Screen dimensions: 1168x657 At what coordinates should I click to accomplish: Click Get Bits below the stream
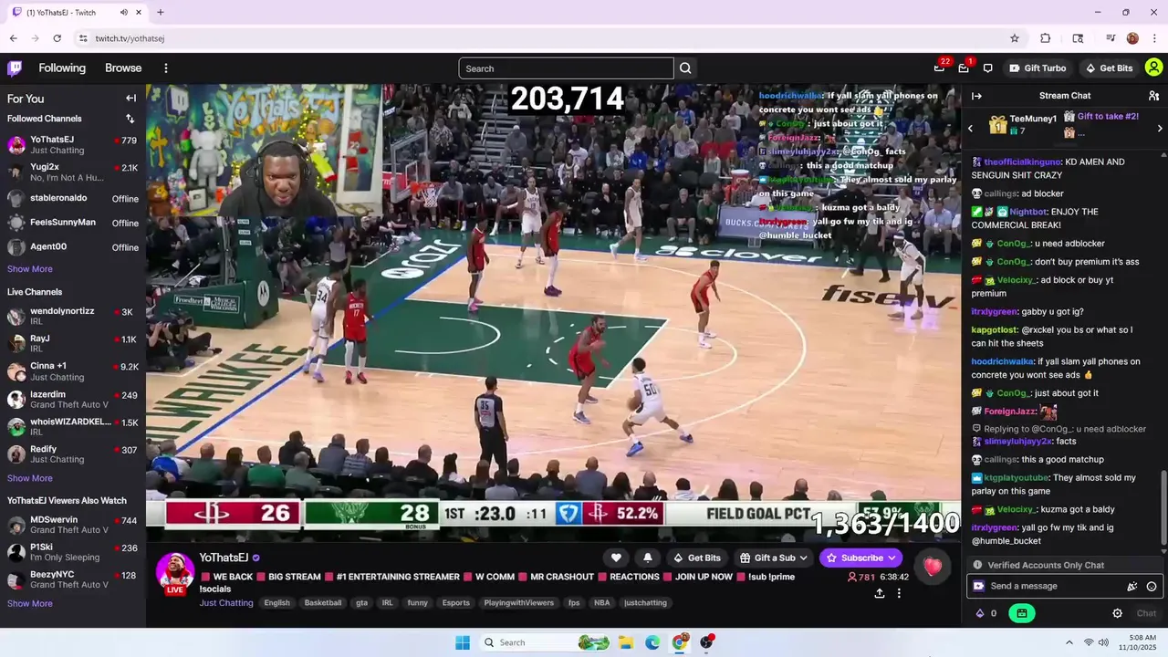pyautogui.click(x=697, y=558)
